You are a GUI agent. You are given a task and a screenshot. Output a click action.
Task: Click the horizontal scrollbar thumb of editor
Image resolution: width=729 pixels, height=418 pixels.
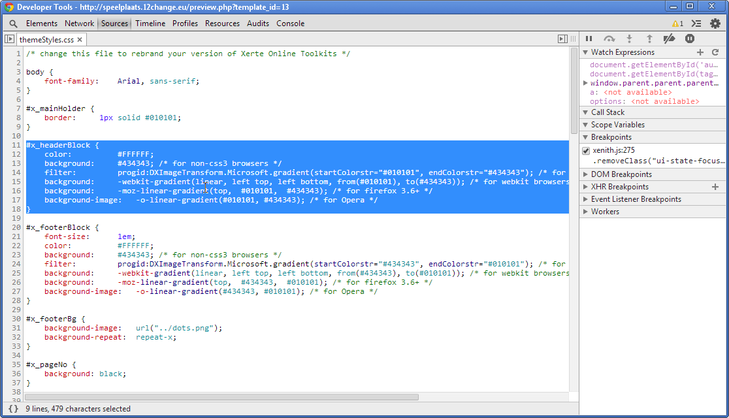(221, 397)
